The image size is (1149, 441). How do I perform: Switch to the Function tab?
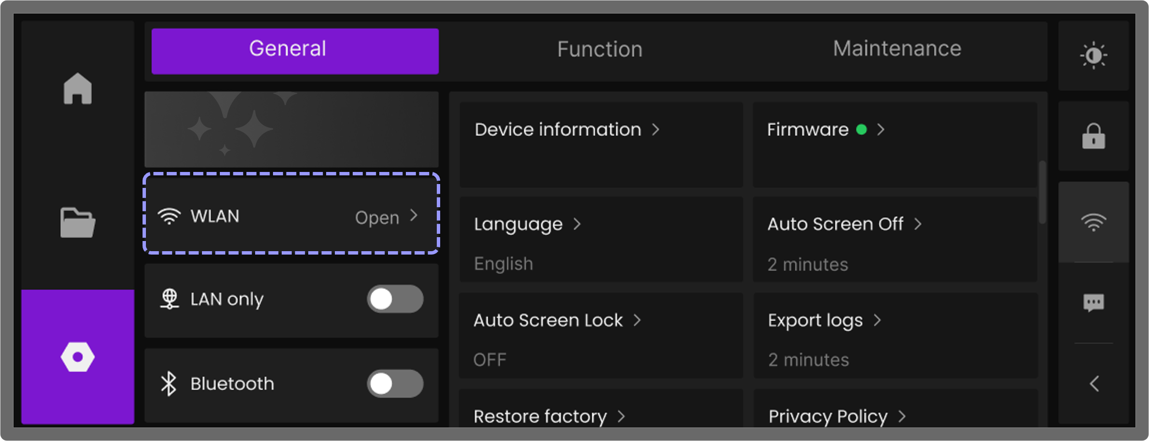[x=600, y=50]
